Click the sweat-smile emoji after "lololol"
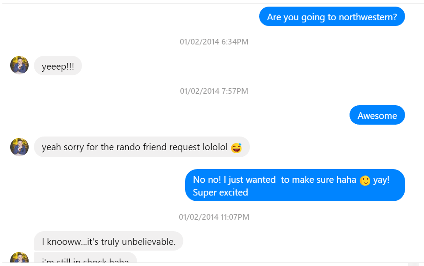424x266 pixels. point(236,148)
